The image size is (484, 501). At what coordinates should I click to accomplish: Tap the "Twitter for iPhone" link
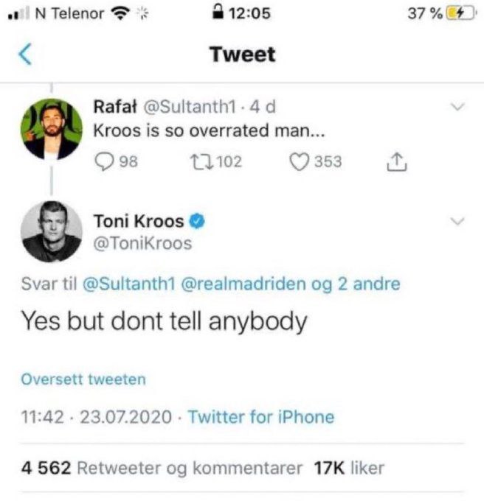[261, 417]
